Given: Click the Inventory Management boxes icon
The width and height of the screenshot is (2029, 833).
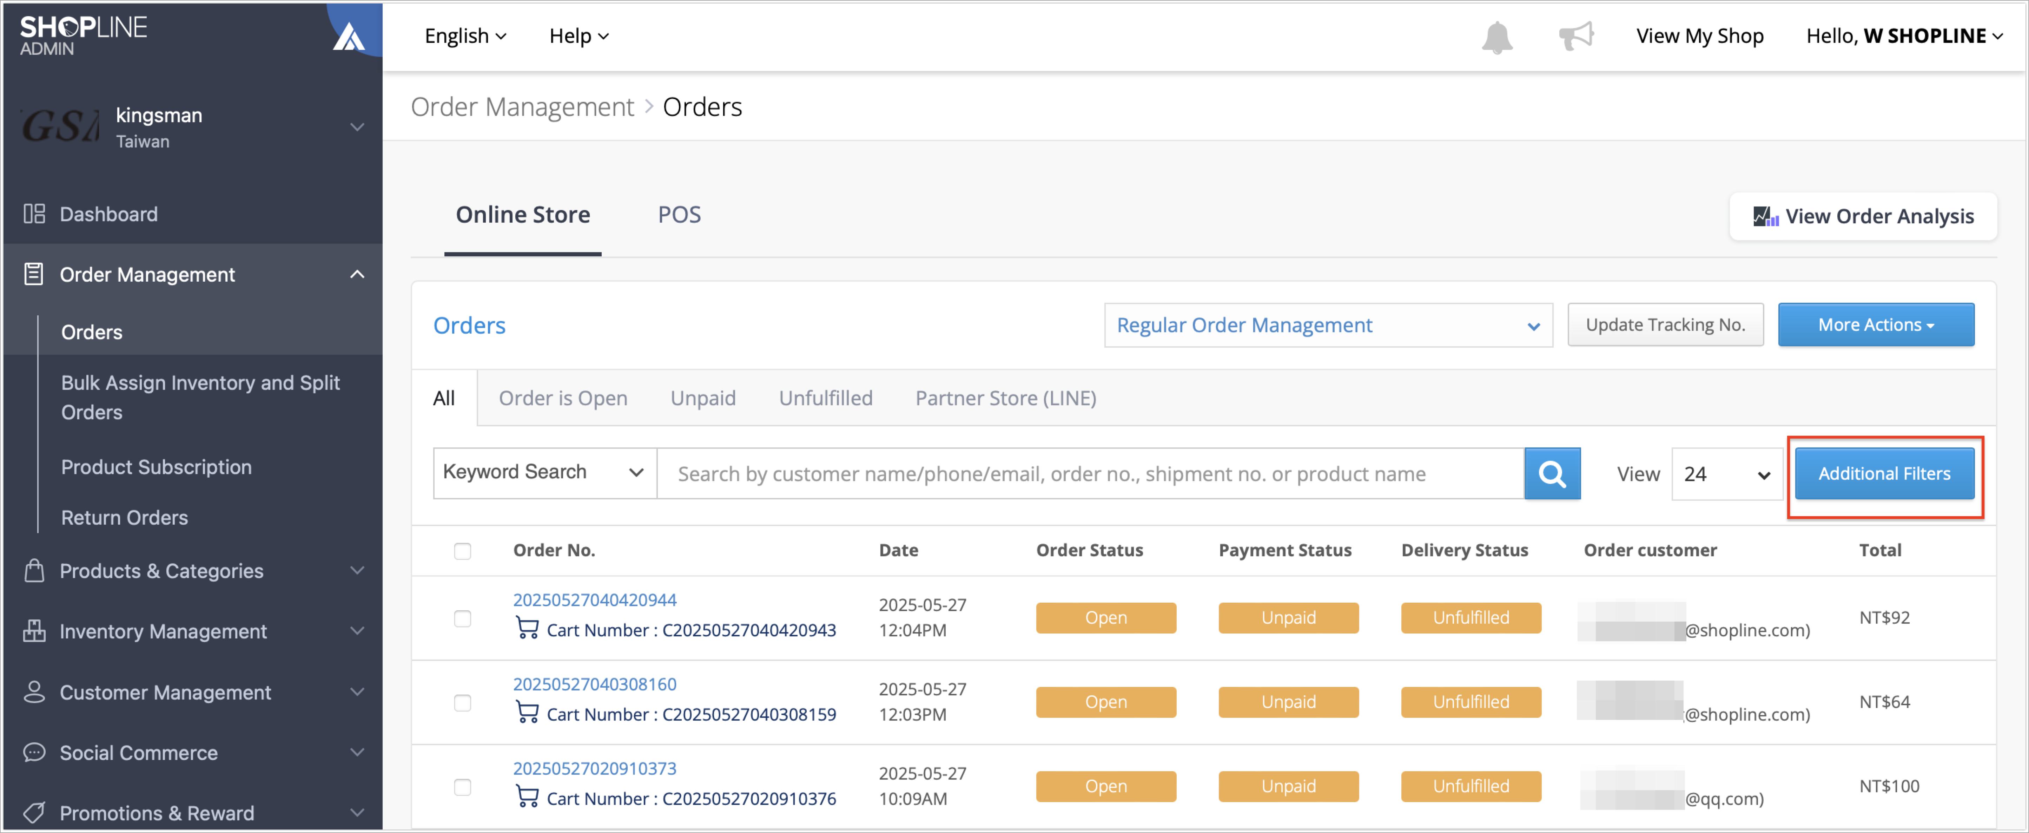Looking at the screenshot, I should (x=34, y=631).
